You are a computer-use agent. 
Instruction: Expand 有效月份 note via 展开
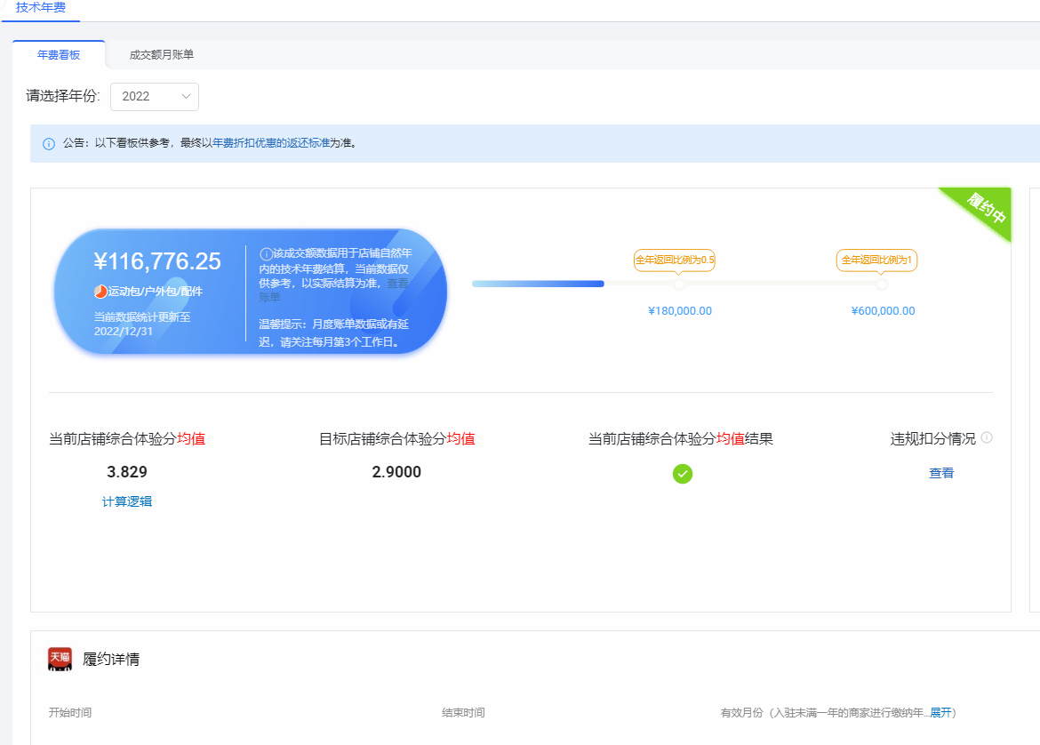tap(940, 712)
